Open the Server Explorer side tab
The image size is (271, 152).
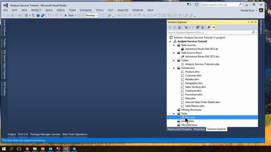(5, 27)
